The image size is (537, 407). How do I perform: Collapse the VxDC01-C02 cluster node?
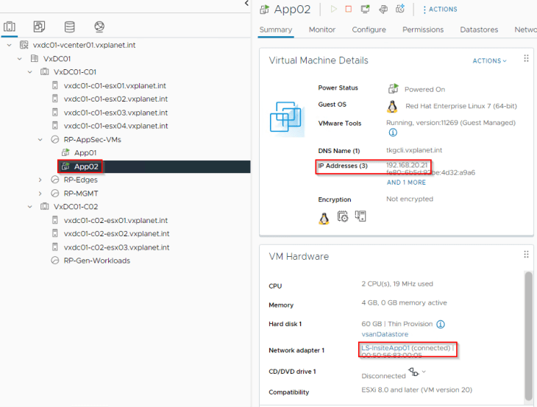[30, 207]
